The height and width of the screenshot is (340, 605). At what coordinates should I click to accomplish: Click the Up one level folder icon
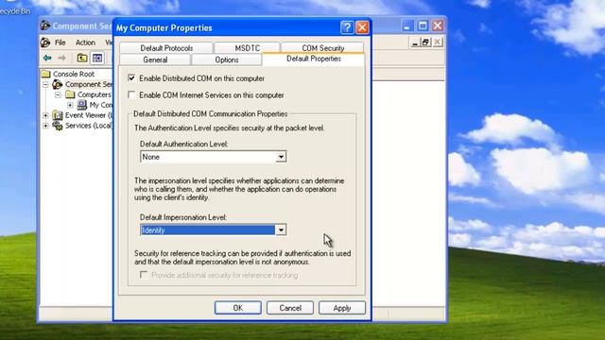tap(82, 59)
